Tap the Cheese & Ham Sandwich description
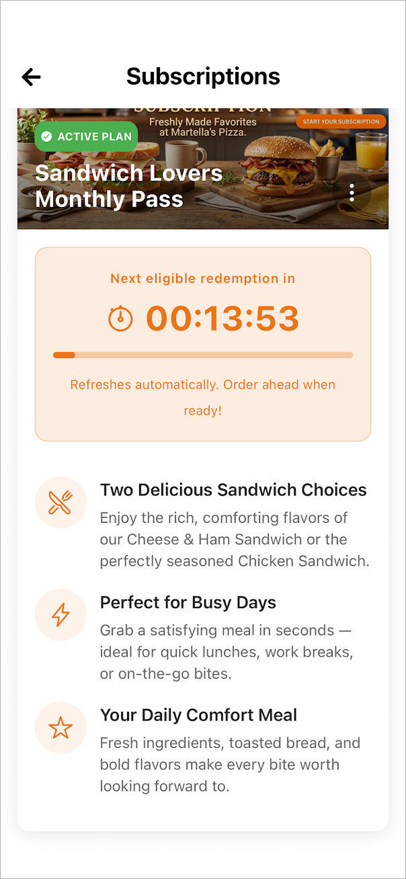Screen dimensions: 406x879 coord(235,540)
